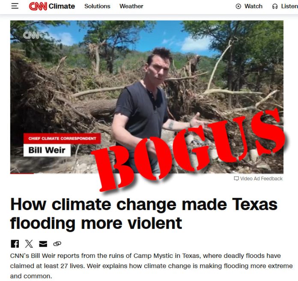
Task: Share article via Facebook icon
Action: point(15,244)
